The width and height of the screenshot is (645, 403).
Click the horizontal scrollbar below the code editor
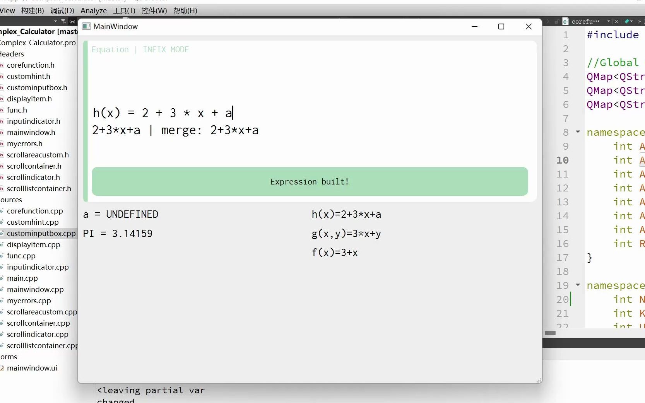pos(551,333)
